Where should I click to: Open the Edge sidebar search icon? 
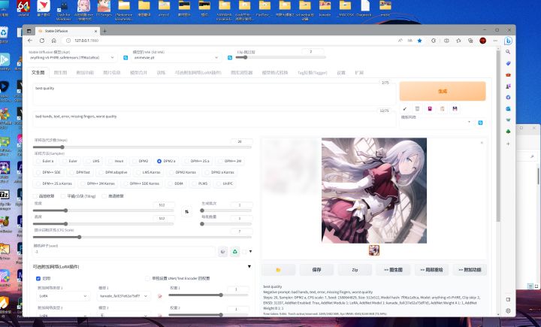[508, 52]
